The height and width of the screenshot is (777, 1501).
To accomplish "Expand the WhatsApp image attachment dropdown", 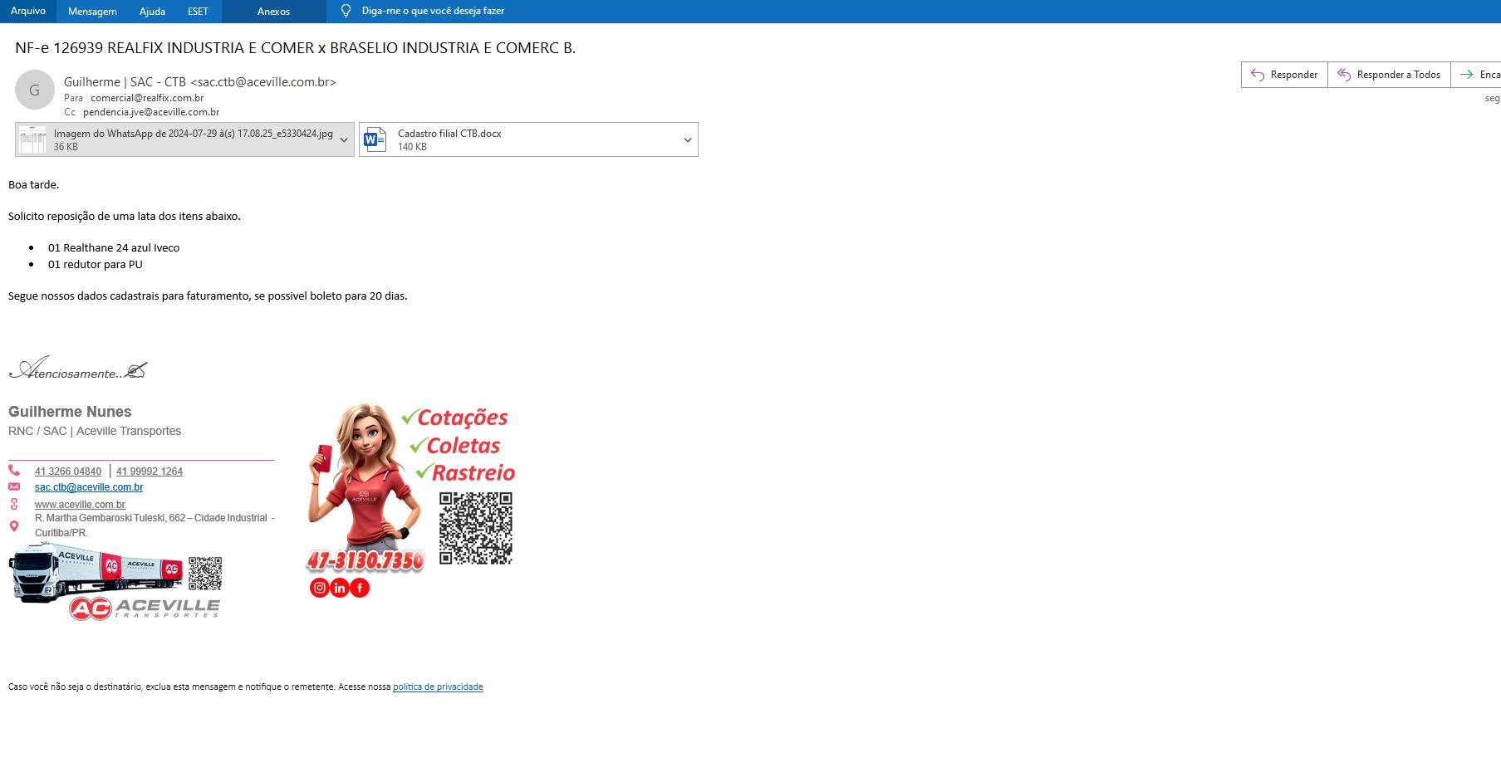I will 344,139.
